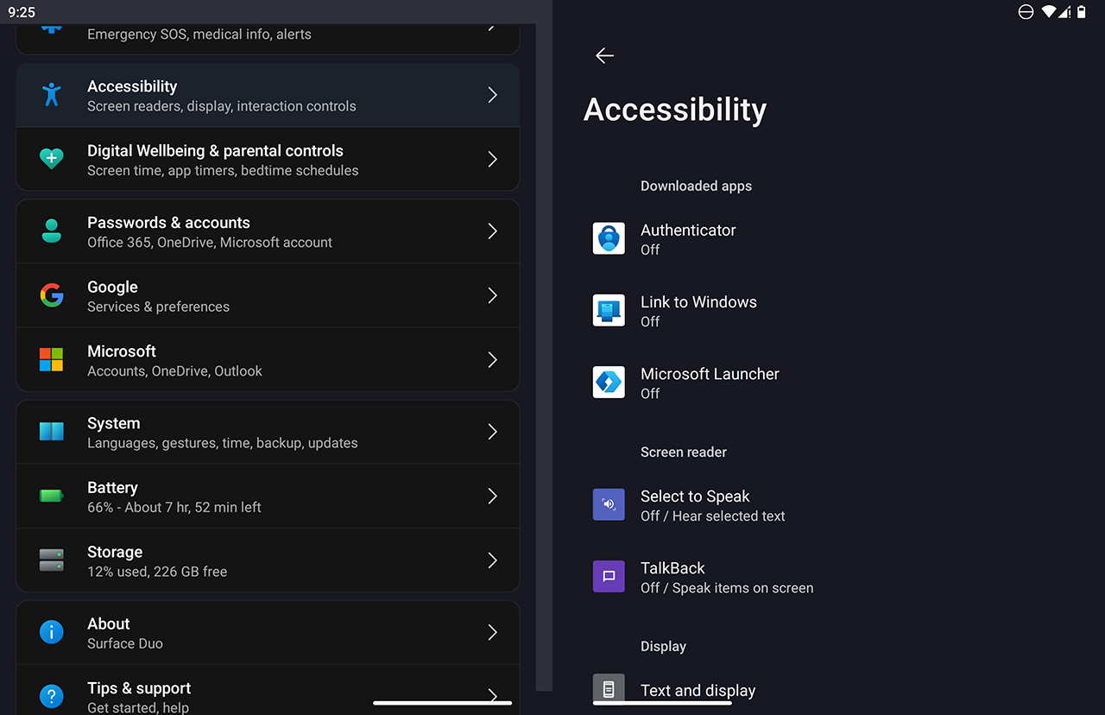Click the Digital Wellbeing heart icon
Screen dimensions: 1105x715
point(52,159)
